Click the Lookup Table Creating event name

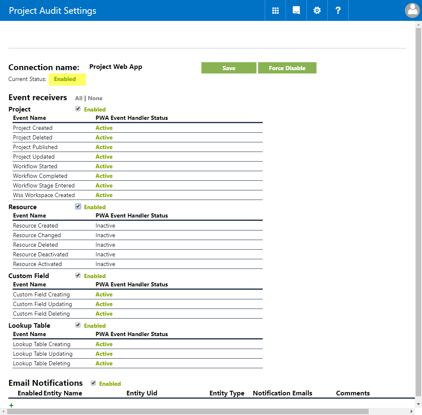click(x=41, y=344)
